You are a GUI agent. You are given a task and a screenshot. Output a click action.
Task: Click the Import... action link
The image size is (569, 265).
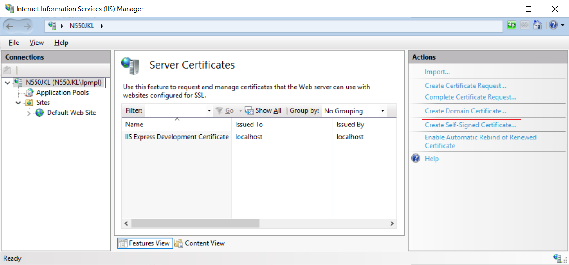point(437,72)
